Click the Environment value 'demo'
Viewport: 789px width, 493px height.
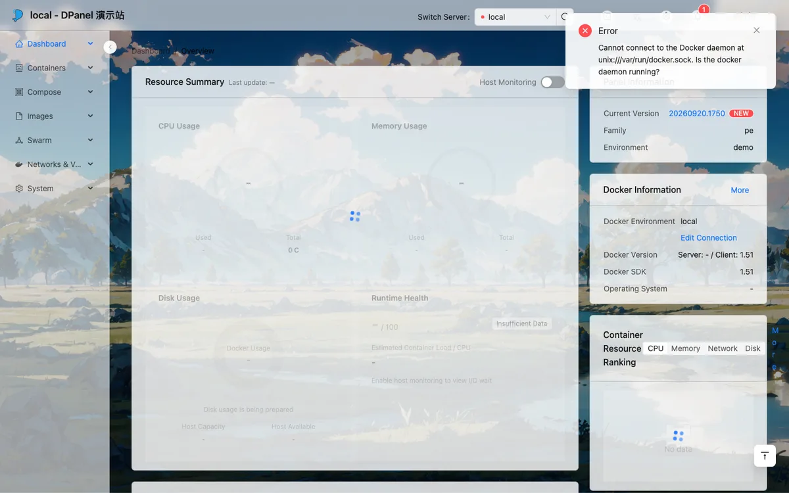pyautogui.click(x=744, y=148)
